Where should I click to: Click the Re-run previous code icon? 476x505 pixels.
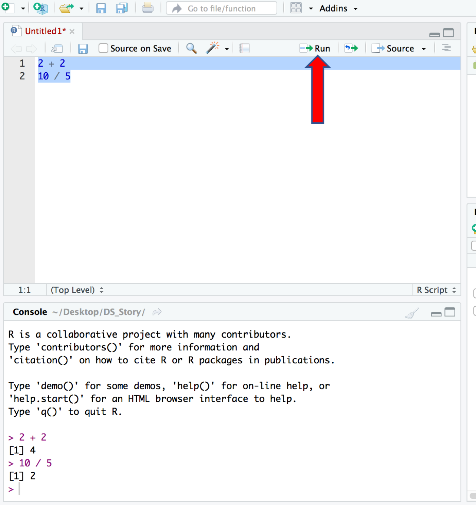point(351,48)
